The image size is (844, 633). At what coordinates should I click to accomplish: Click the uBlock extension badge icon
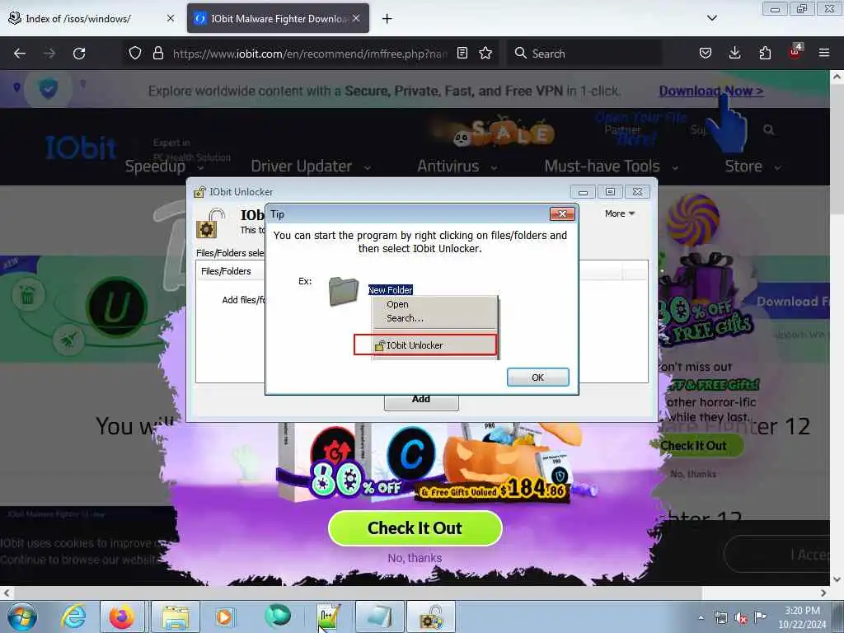pos(795,52)
